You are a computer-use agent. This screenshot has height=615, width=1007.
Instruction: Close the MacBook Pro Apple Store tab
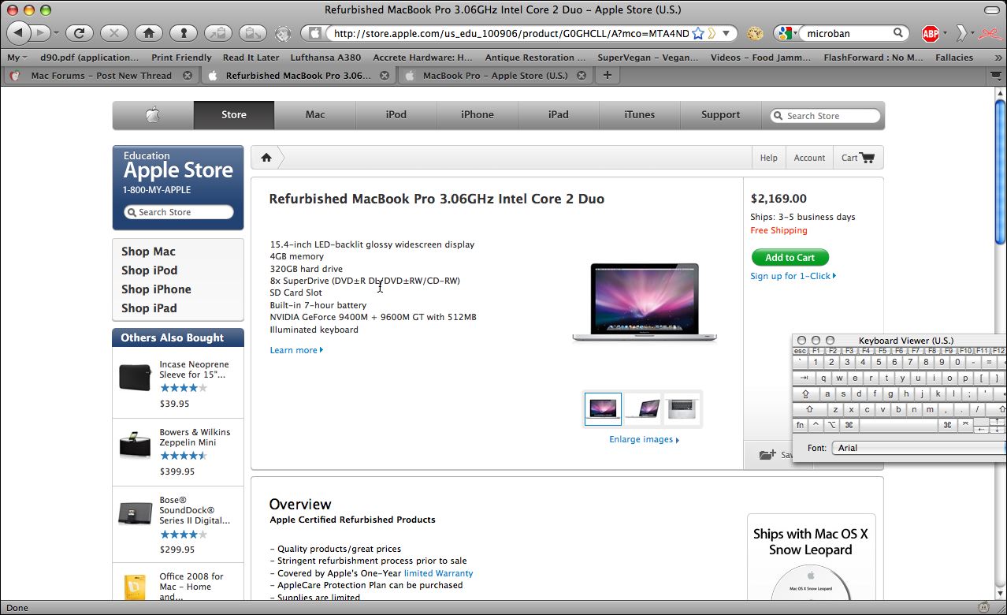pyautogui.click(x=582, y=76)
